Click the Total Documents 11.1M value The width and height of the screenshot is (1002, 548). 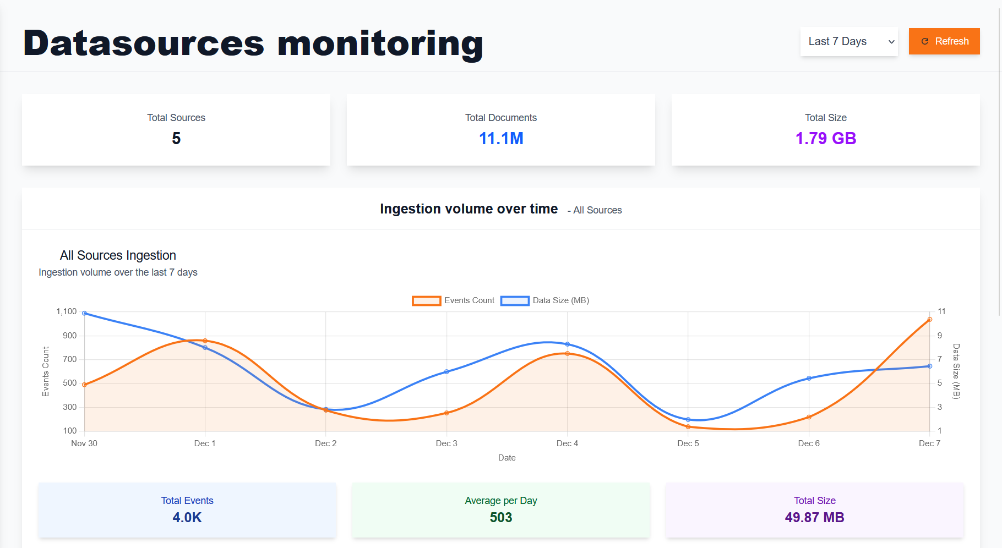coord(500,138)
